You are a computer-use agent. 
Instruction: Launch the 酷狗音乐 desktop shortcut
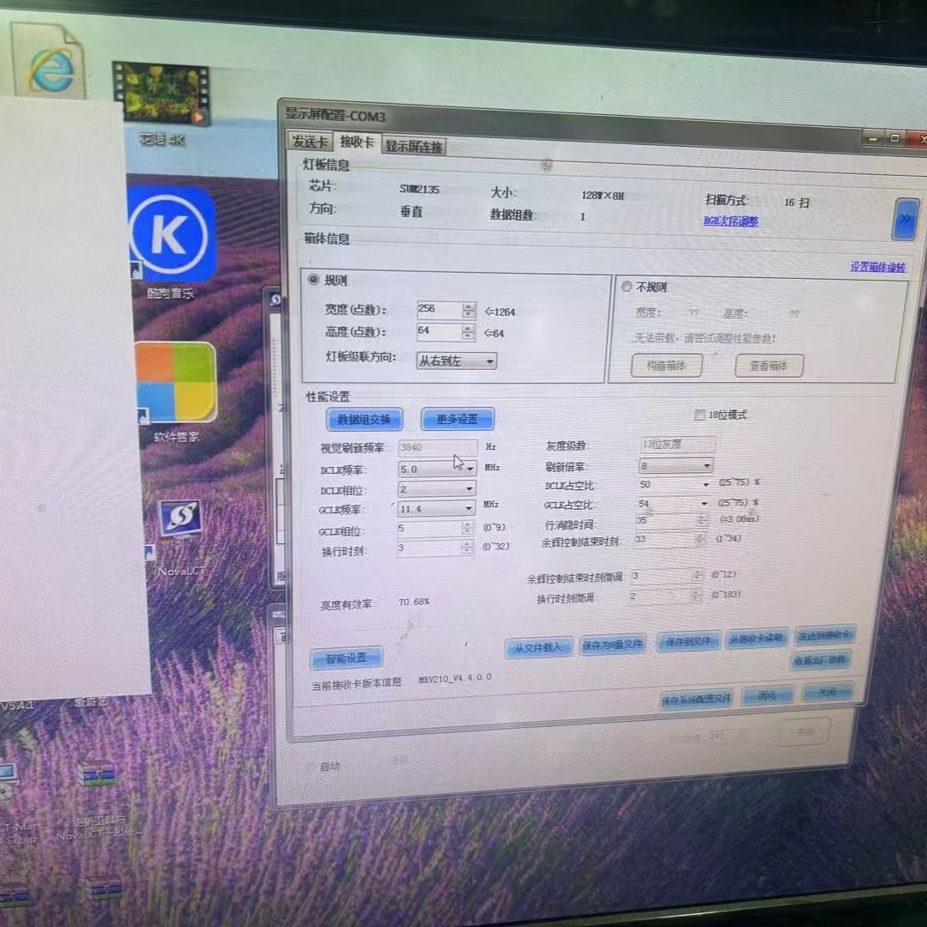(172, 234)
